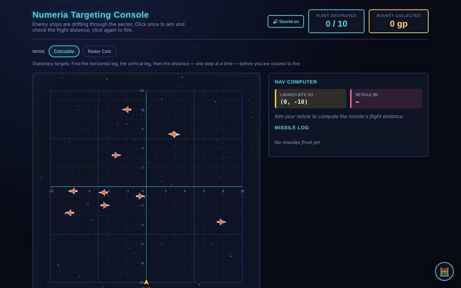The width and height of the screenshot is (461, 288).
Task: Aim at the ship near (-4.5, -0.5)
Action: point(103,192)
